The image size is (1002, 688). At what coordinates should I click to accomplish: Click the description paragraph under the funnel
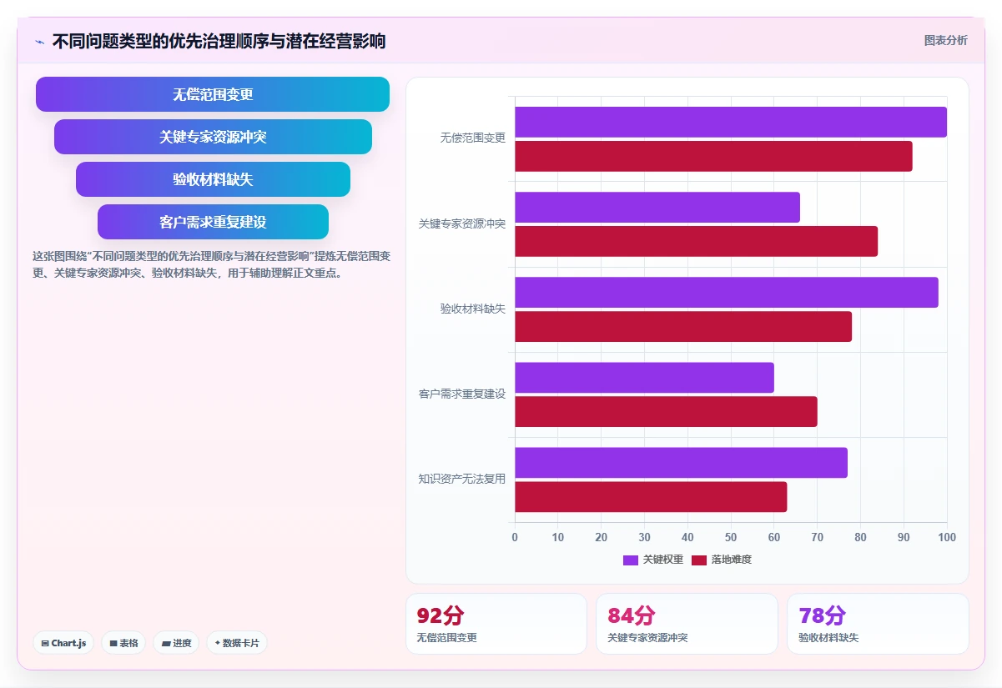pyautogui.click(x=211, y=264)
